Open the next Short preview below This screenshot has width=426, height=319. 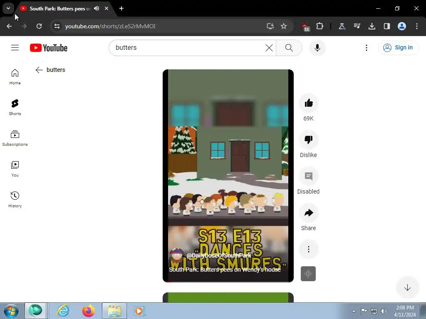coord(228,297)
